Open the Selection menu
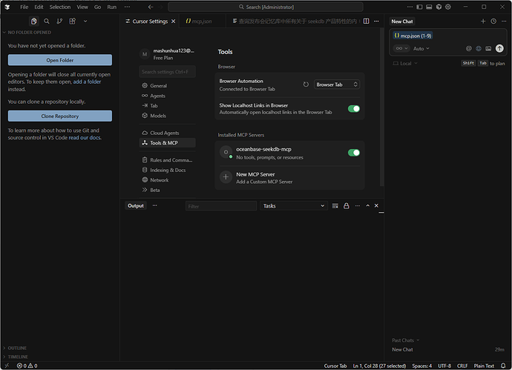The height and width of the screenshot is (370, 512). pos(59,7)
